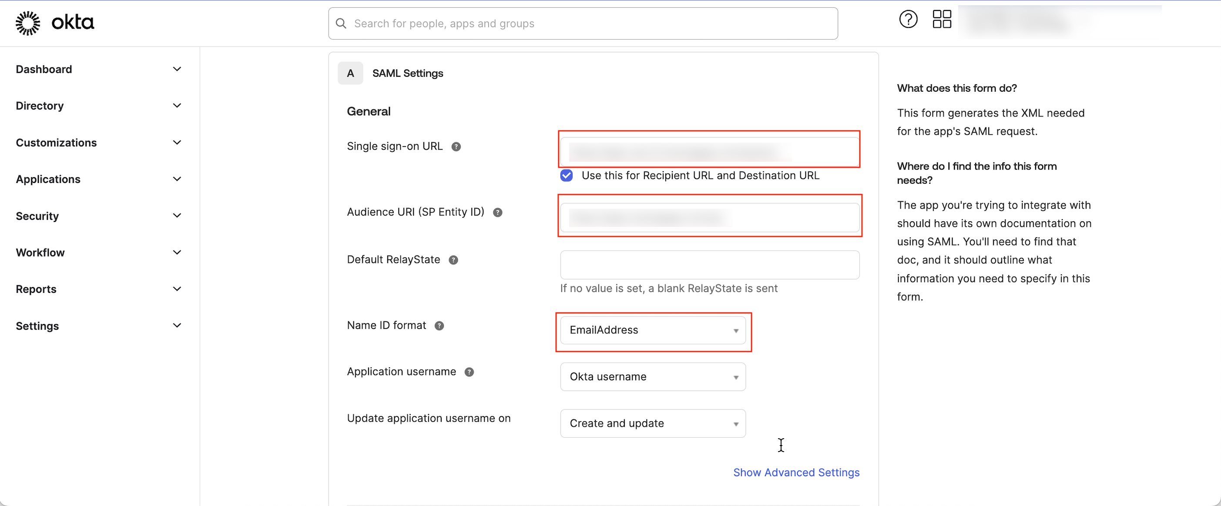The image size is (1221, 506).
Task: Open the Name ID format dropdown
Action: point(652,330)
